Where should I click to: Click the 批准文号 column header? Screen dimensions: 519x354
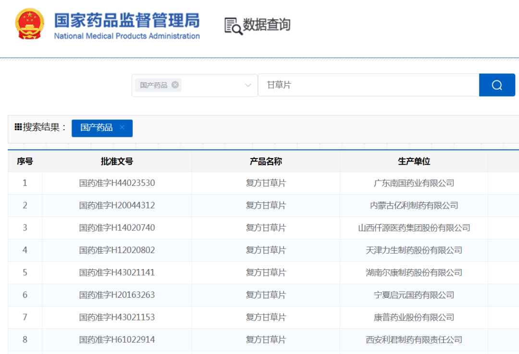click(x=117, y=161)
